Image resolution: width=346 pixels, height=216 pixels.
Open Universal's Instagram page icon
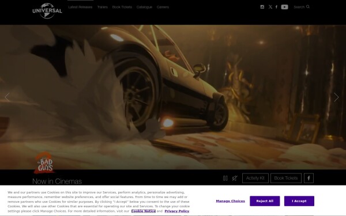tap(262, 7)
